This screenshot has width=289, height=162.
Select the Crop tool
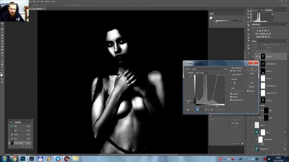coord(2,23)
